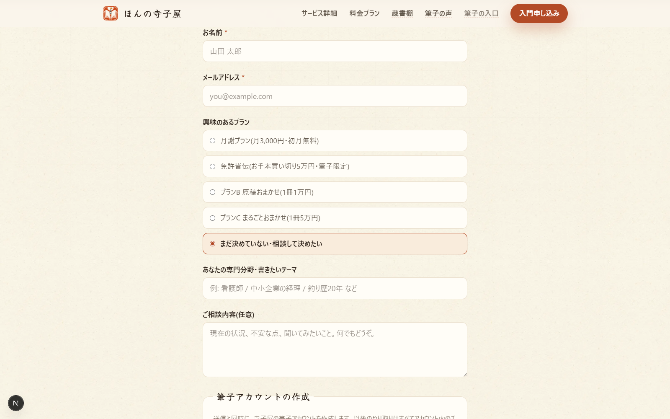This screenshot has height=419, width=670.
Task: Open the 料金プラン nav item
Action: tap(364, 13)
